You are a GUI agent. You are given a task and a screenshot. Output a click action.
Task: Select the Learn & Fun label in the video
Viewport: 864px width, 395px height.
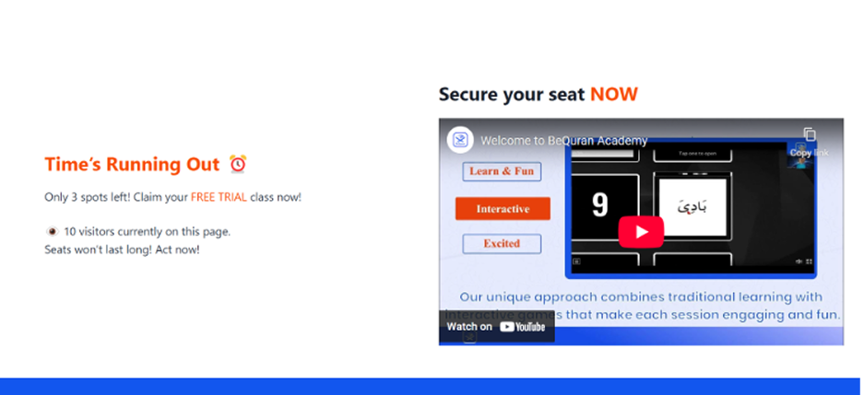[x=502, y=171]
